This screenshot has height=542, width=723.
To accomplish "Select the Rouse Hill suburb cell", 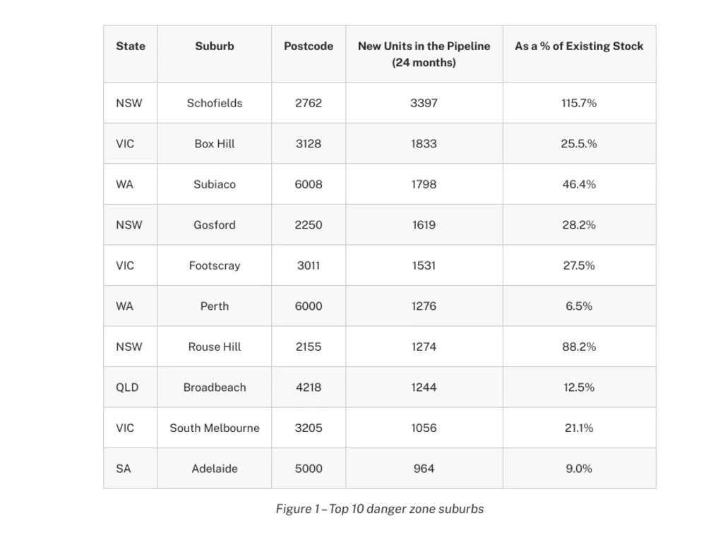I will 215,347.
